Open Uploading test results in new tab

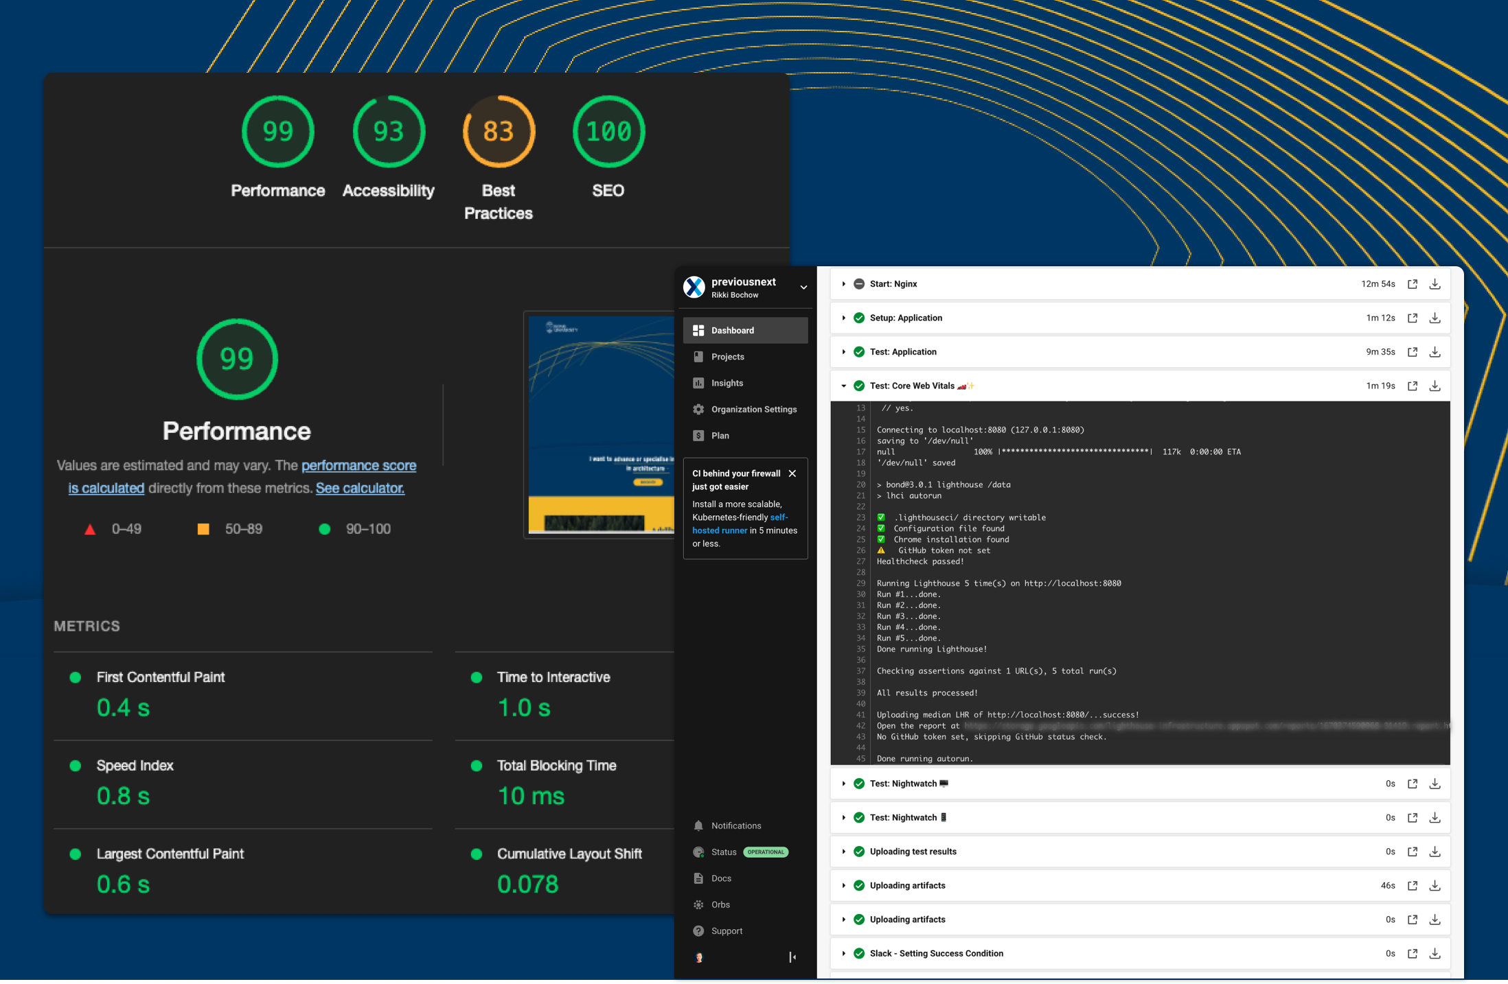coord(1412,852)
